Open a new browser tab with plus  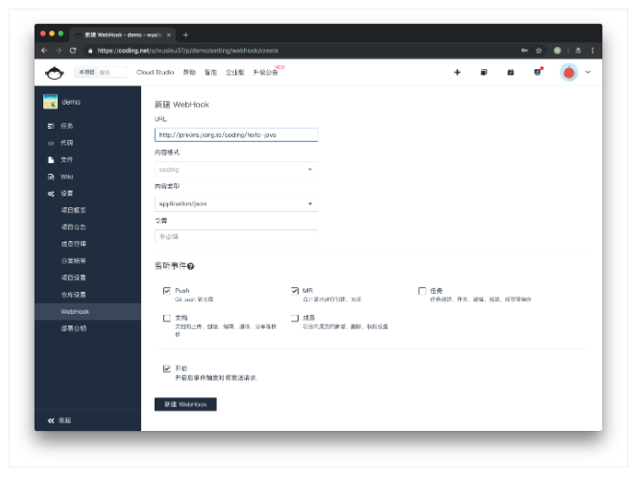coord(185,36)
